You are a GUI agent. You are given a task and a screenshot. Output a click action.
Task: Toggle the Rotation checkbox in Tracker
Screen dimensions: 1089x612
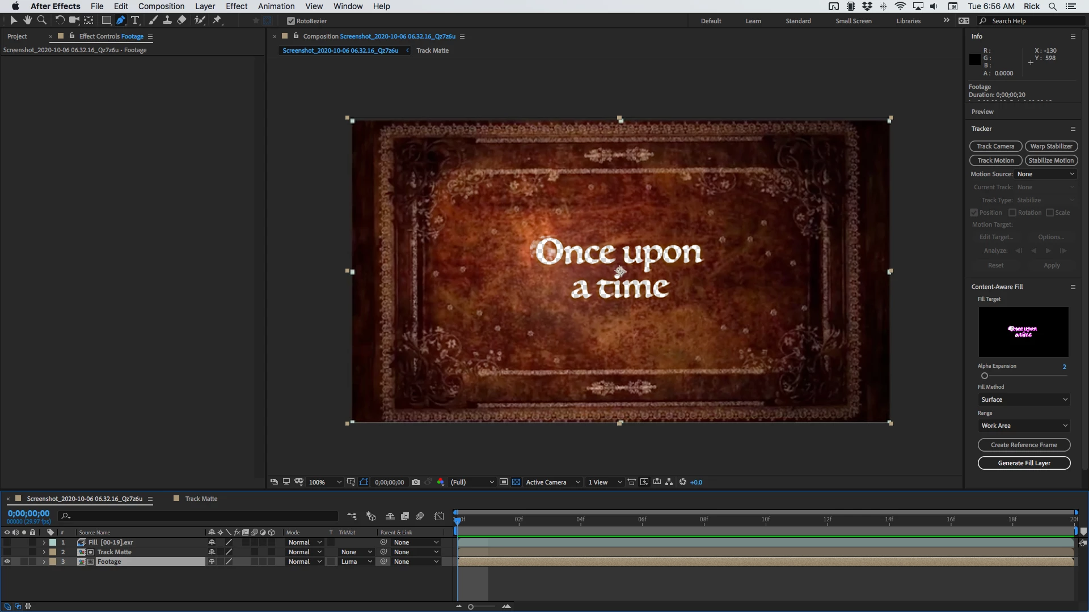[1012, 212]
